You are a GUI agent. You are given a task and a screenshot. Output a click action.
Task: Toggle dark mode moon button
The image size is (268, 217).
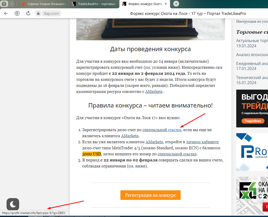coord(13,204)
